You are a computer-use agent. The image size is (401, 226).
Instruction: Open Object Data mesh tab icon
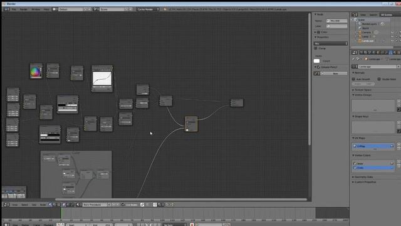click(390, 53)
